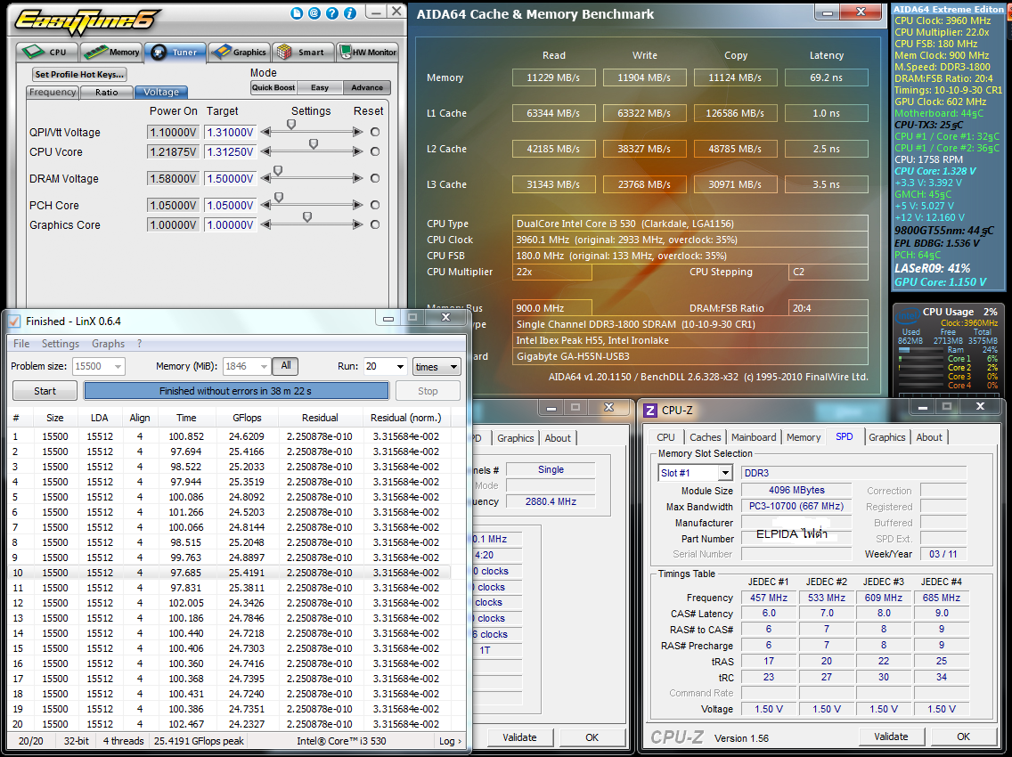
Task: Switch to the Mainboard tab in CPU-Z
Action: pos(754,437)
